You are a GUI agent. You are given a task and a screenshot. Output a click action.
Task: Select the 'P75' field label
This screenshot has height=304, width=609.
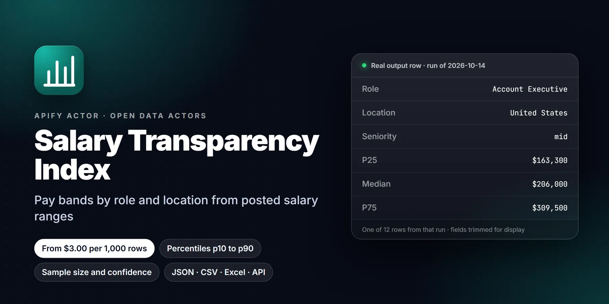[x=369, y=208]
